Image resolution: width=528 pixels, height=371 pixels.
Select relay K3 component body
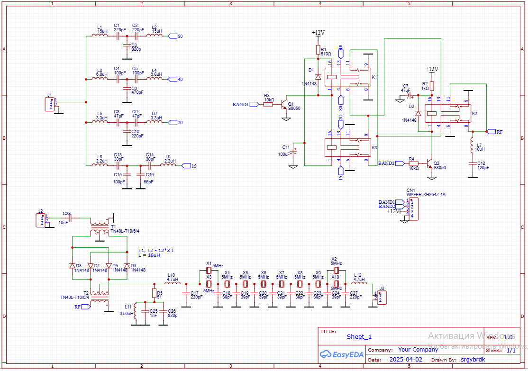pos(351,148)
